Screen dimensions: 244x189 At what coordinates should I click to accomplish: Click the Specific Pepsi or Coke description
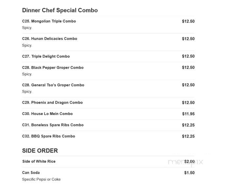pos(41,179)
